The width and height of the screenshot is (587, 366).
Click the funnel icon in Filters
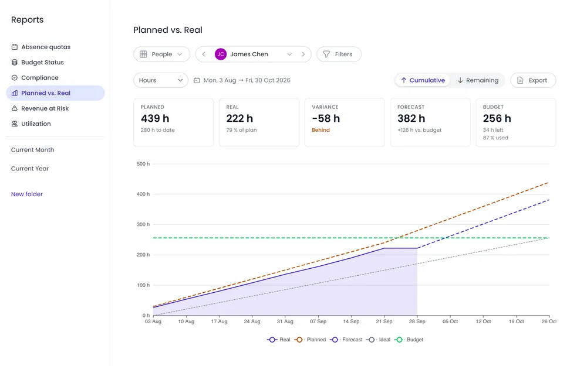[x=326, y=54]
